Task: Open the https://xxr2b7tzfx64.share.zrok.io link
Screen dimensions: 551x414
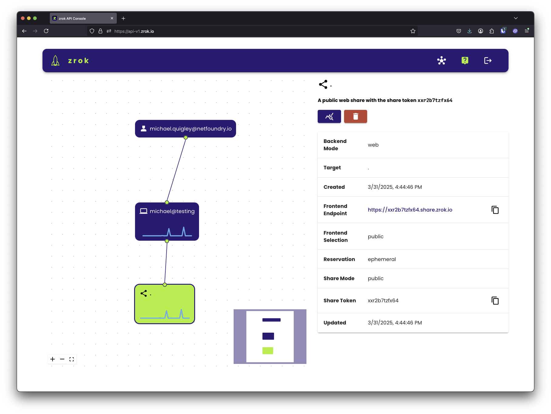Action: point(410,210)
